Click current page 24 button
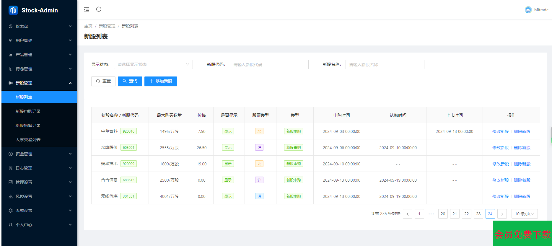The width and height of the screenshot is (552, 246). click(x=490, y=214)
